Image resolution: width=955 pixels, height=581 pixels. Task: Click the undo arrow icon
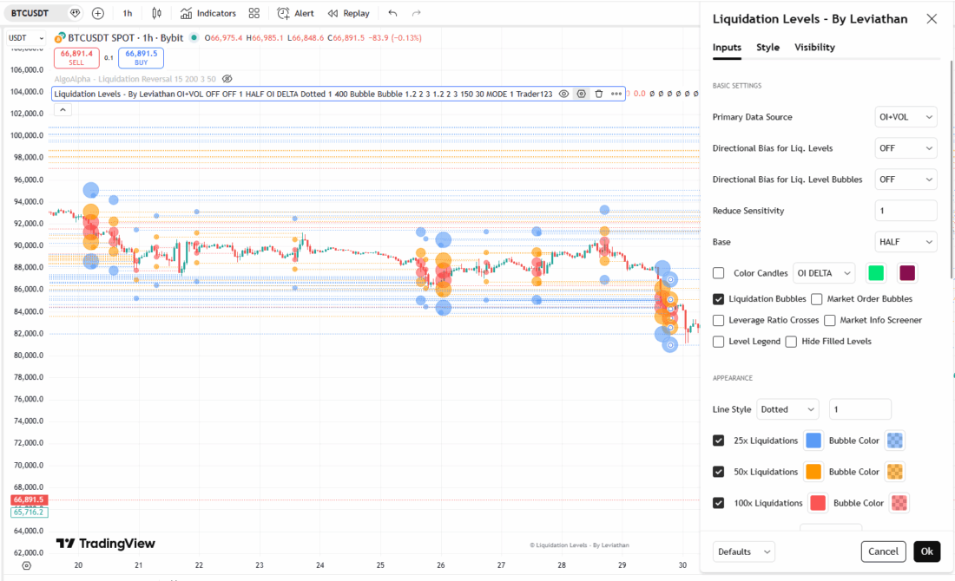coord(392,13)
